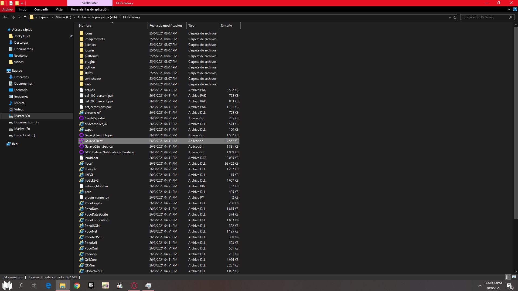Select the PocoFoundation file
Image resolution: width=518 pixels, height=291 pixels.
(x=97, y=220)
